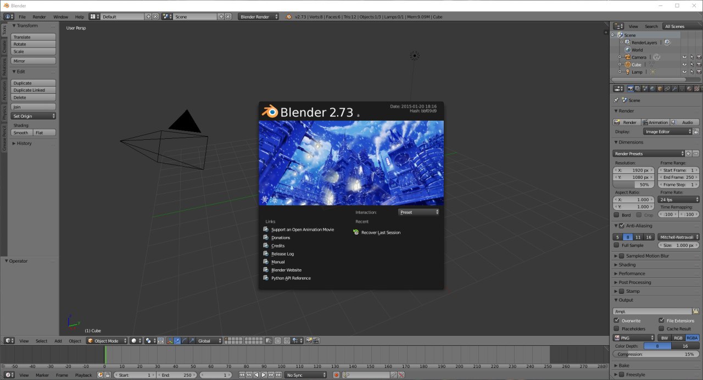The width and height of the screenshot is (703, 380).
Task: Open the Render Layers properties tab icon
Action: [x=637, y=88]
